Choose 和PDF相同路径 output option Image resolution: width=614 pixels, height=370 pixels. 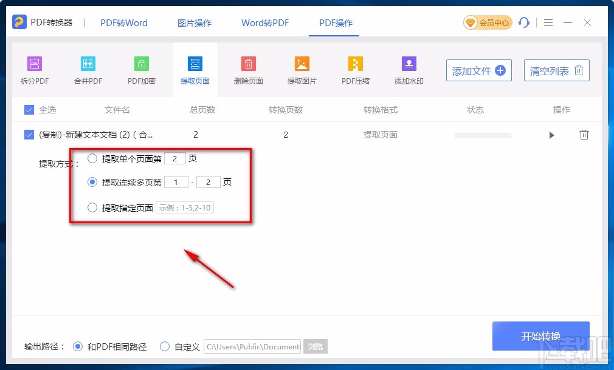click(78, 346)
